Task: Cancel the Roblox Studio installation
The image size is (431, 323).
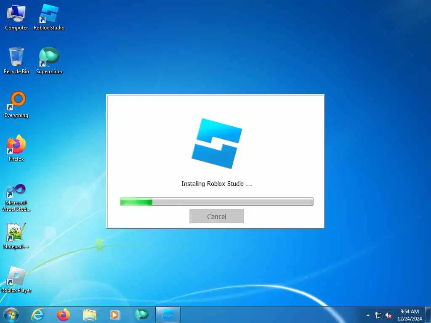Action: [x=217, y=217]
